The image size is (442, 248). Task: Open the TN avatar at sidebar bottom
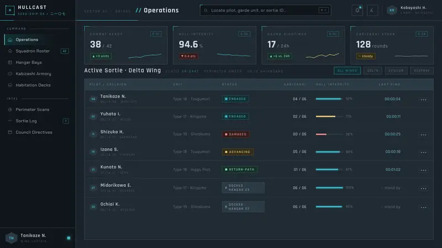click(x=11, y=238)
